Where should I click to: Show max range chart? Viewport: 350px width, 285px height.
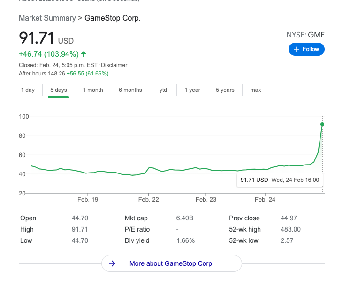[x=256, y=90]
